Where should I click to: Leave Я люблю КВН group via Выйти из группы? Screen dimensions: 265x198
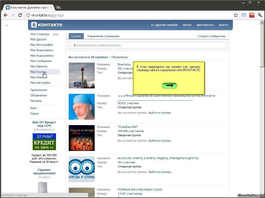tap(160, 141)
